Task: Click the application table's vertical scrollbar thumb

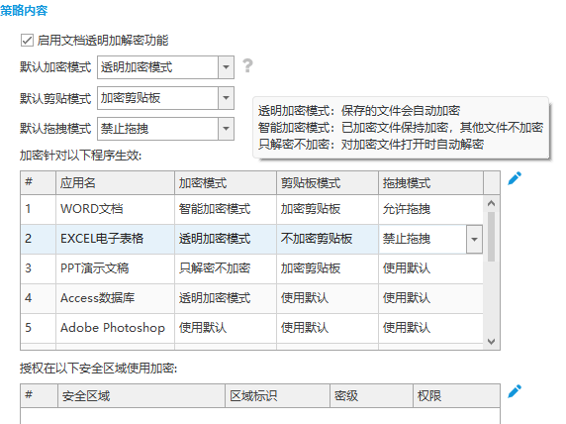Action: 491,237
